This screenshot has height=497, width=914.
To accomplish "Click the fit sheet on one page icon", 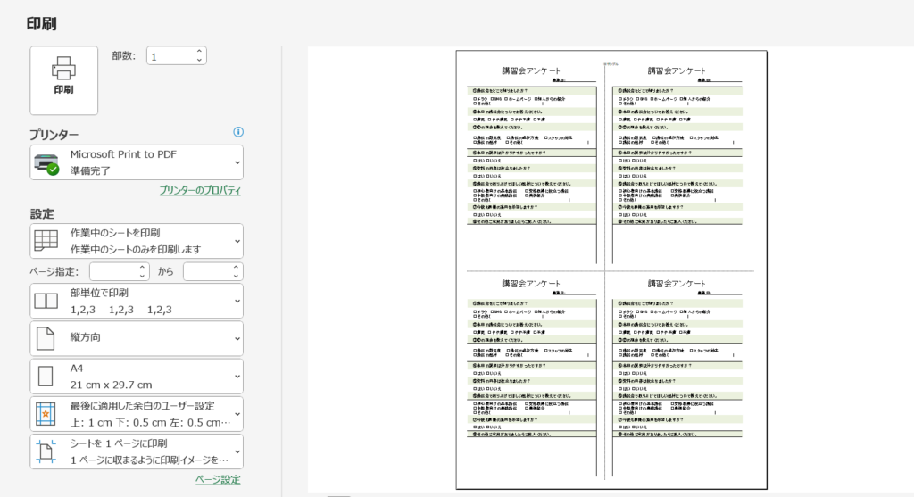I will 46,451.
